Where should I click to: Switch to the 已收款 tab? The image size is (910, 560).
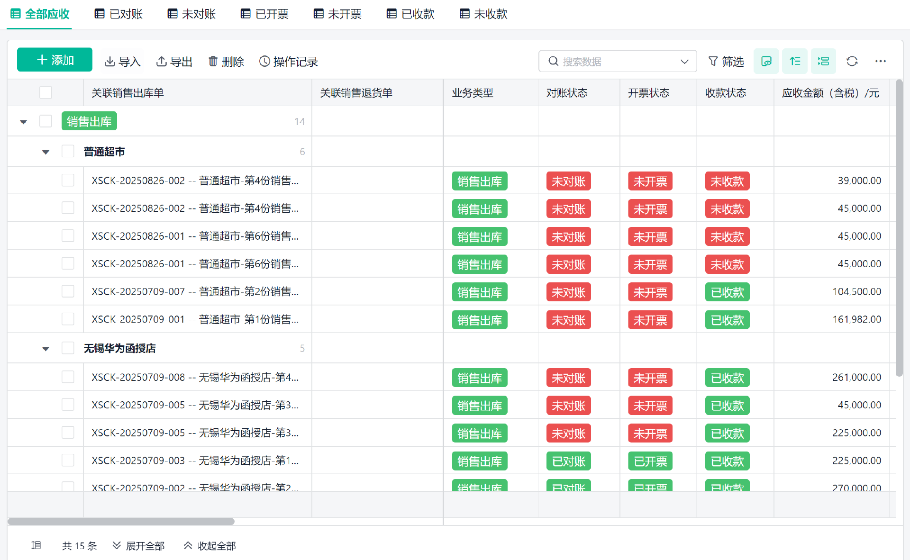[x=410, y=14]
